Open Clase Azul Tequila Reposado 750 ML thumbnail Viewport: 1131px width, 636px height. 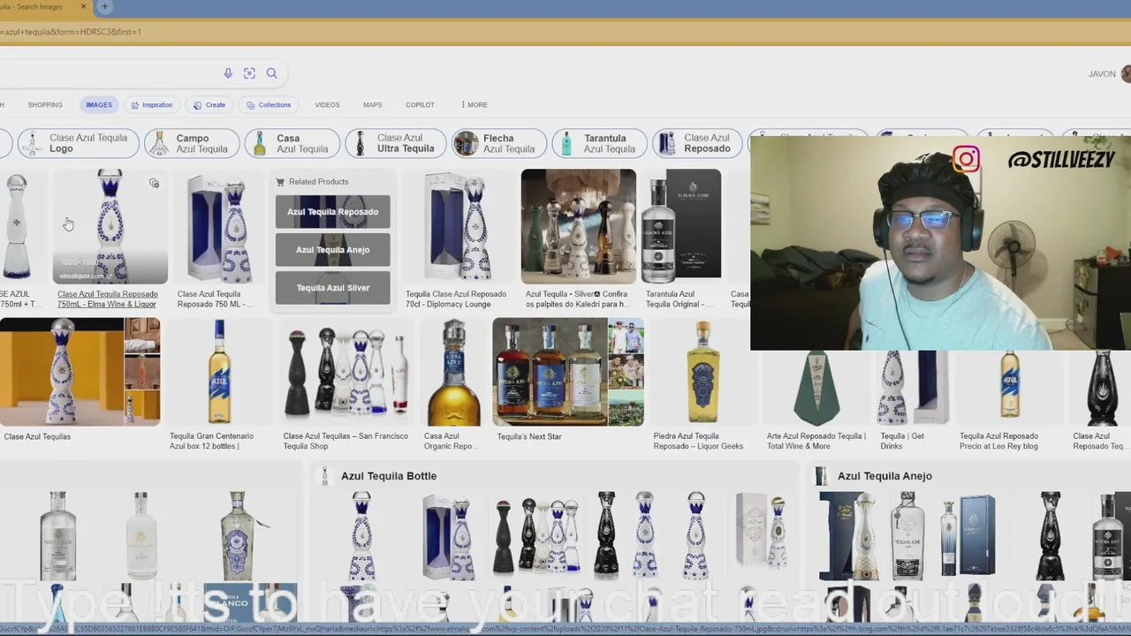click(218, 226)
